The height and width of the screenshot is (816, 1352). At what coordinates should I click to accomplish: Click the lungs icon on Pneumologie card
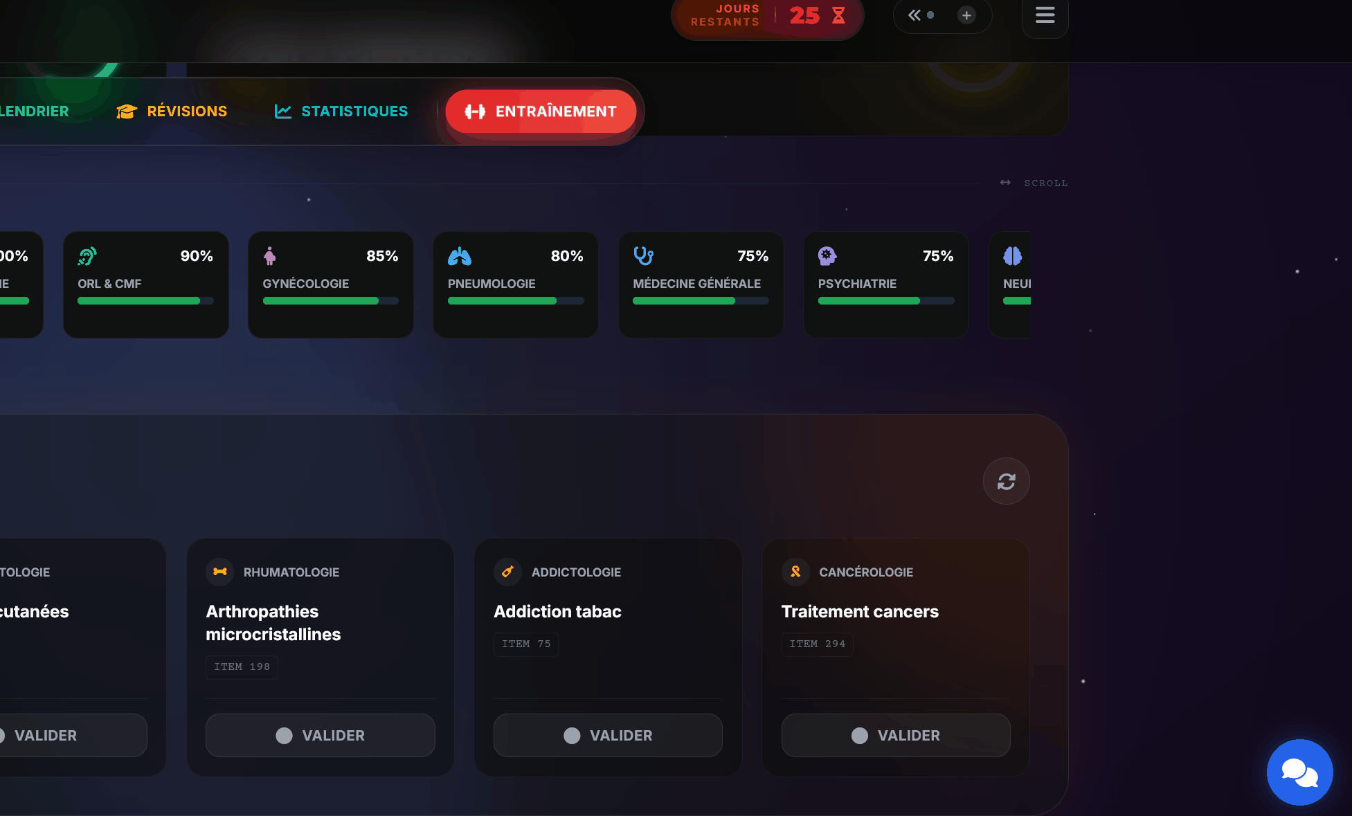pyautogui.click(x=460, y=256)
